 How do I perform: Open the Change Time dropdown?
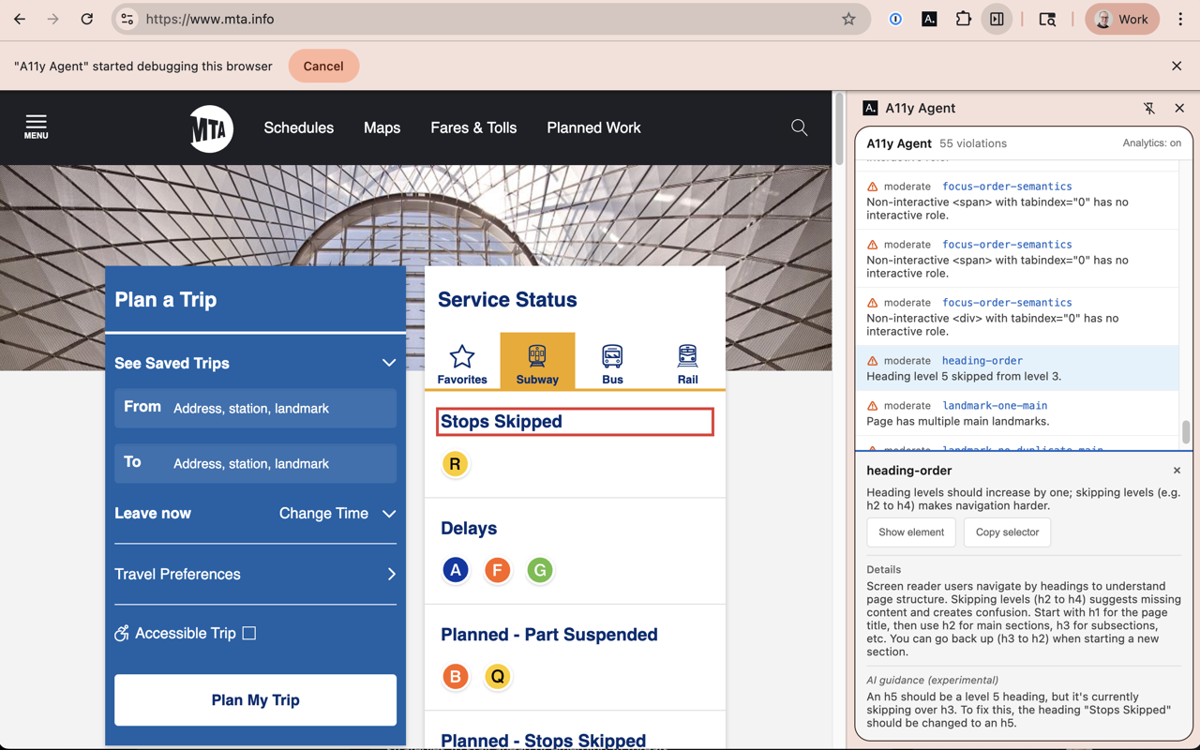coord(337,514)
